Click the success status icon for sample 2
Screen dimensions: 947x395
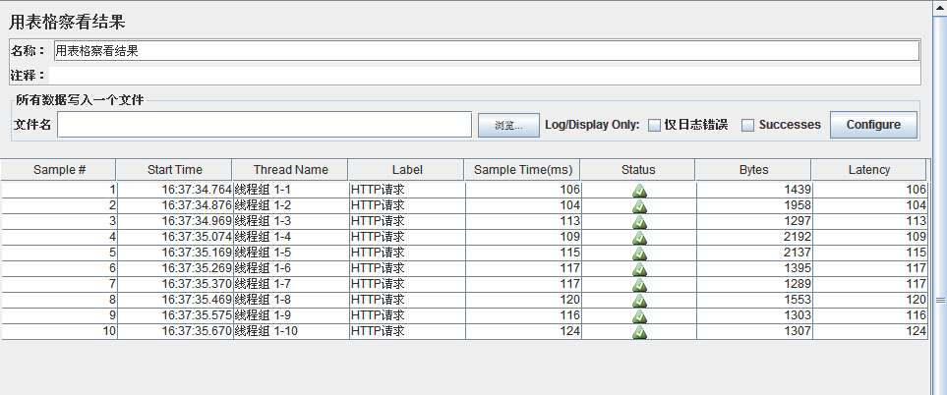coord(639,206)
